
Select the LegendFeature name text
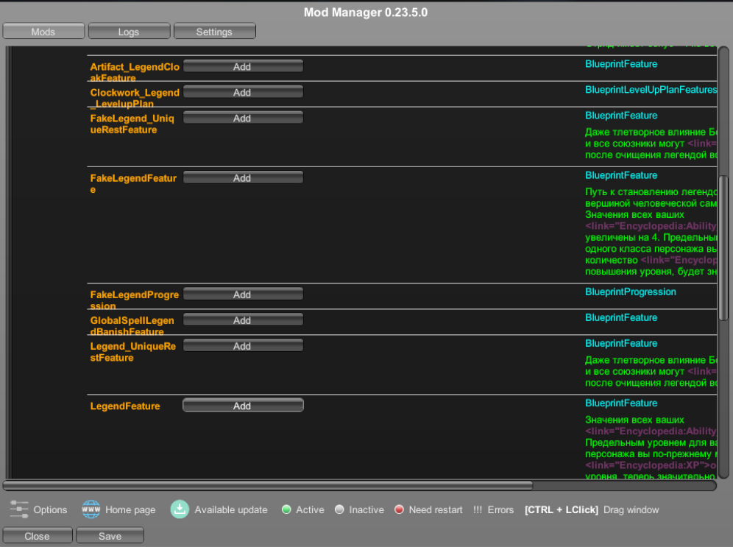125,406
